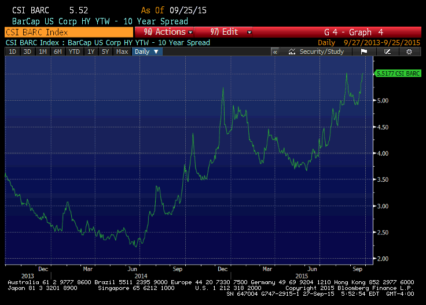Image resolution: width=426 pixels, height=305 pixels.
Task: Click the 2015 year label on x-axis
Action: (x=302, y=276)
